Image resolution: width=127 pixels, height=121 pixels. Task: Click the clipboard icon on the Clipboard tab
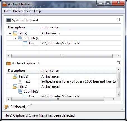coord(7,107)
